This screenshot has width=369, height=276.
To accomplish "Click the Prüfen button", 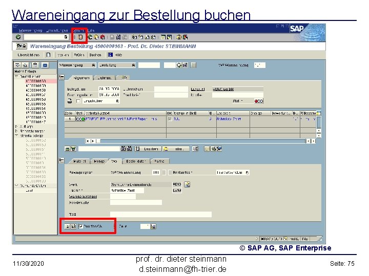I will 79,55.
